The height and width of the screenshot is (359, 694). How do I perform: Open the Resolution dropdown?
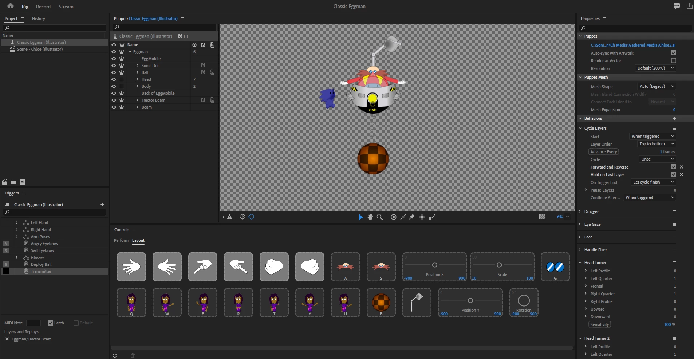656,68
